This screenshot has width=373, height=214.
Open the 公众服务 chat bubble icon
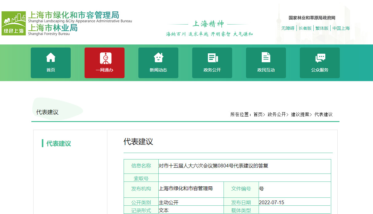(x=320, y=58)
